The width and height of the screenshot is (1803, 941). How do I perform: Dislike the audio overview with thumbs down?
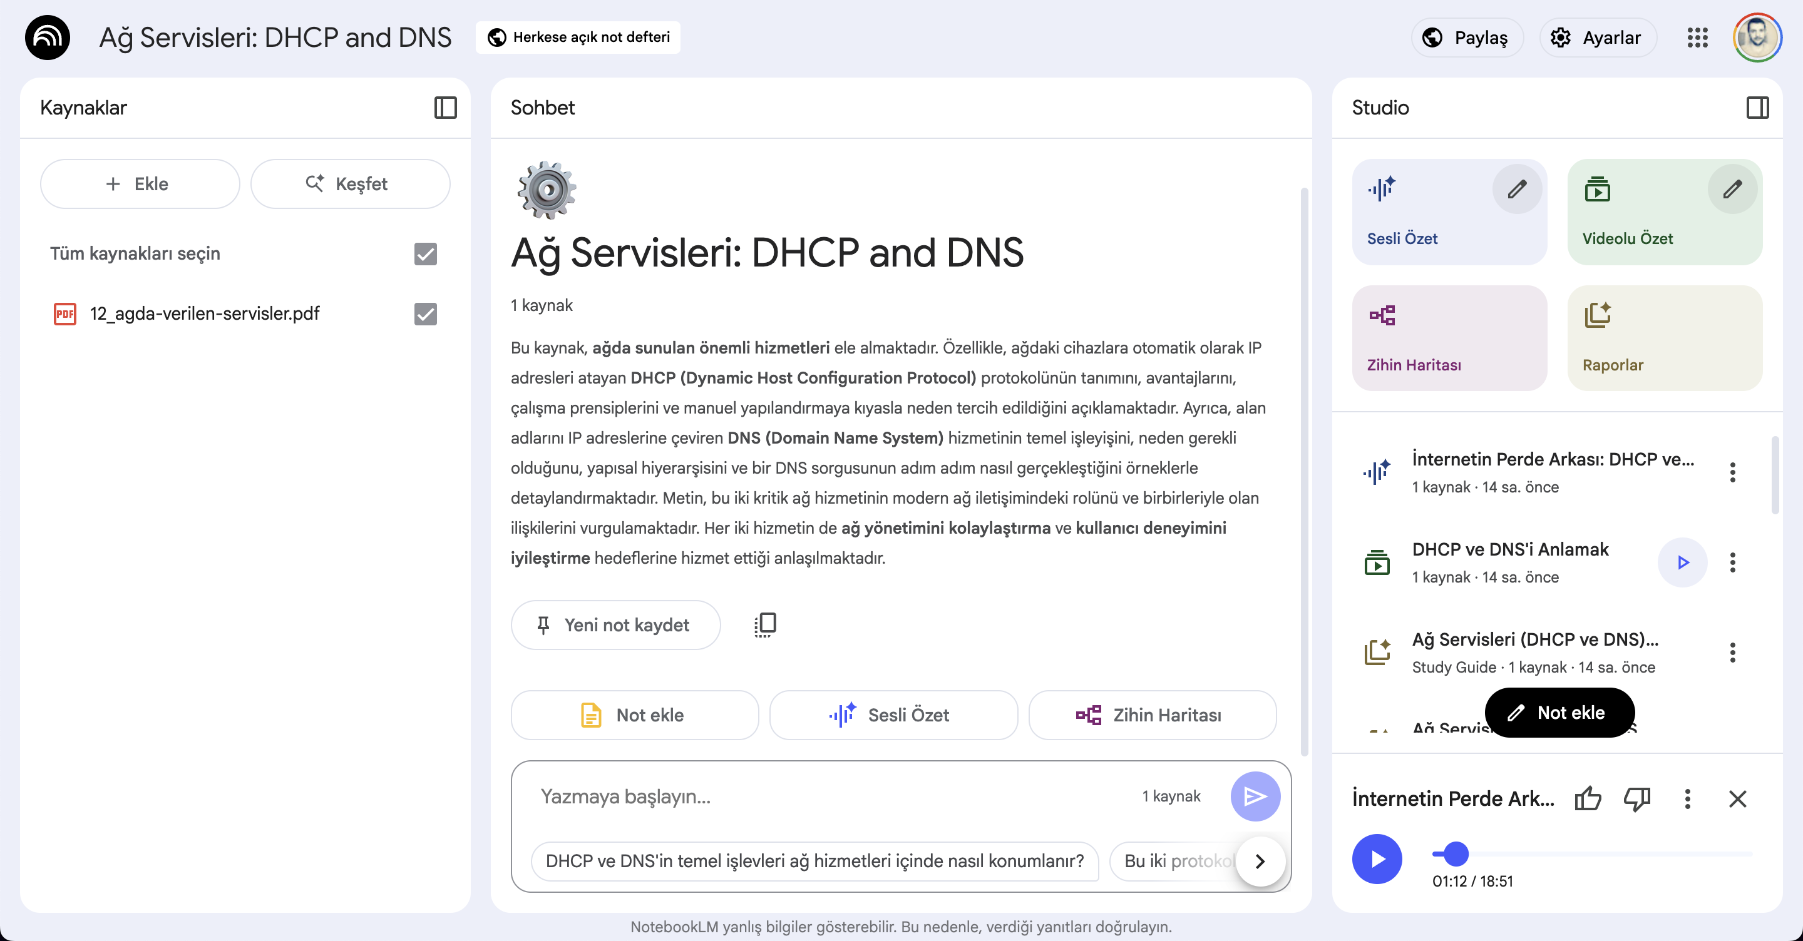1636,798
